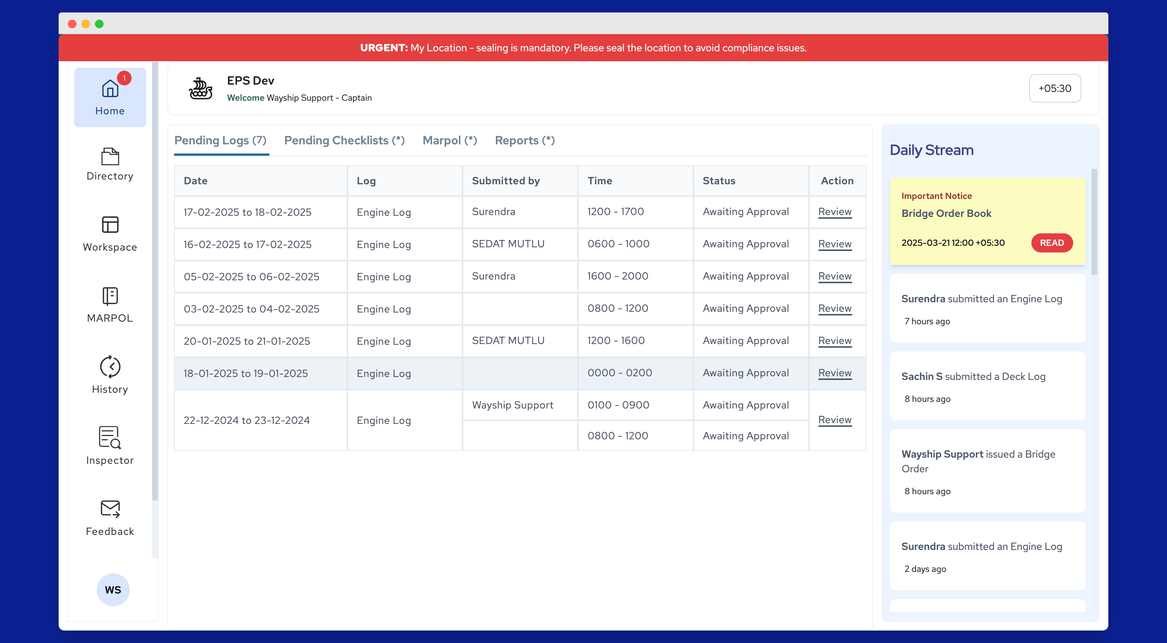Open the Bridge Order Book important notice

987,221
